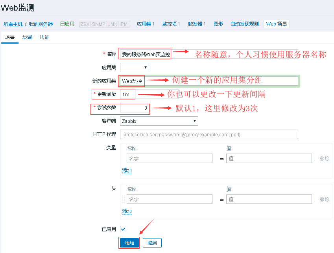Open the 客户端 Zabbix dropdown
Screen dimensions: 334x253
(159, 121)
